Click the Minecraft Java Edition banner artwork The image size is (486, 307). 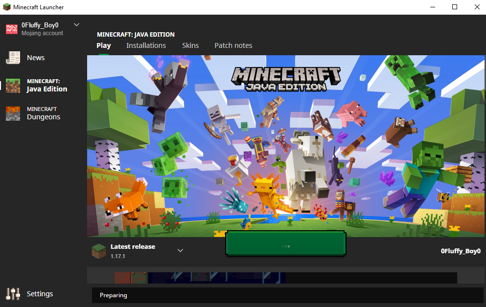(286, 146)
